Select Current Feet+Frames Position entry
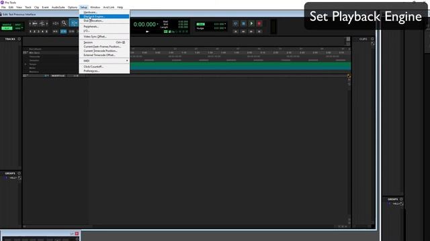 point(104,46)
